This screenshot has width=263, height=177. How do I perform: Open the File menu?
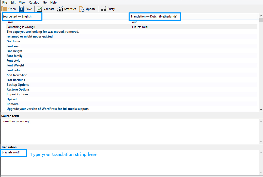coord(5,2)
